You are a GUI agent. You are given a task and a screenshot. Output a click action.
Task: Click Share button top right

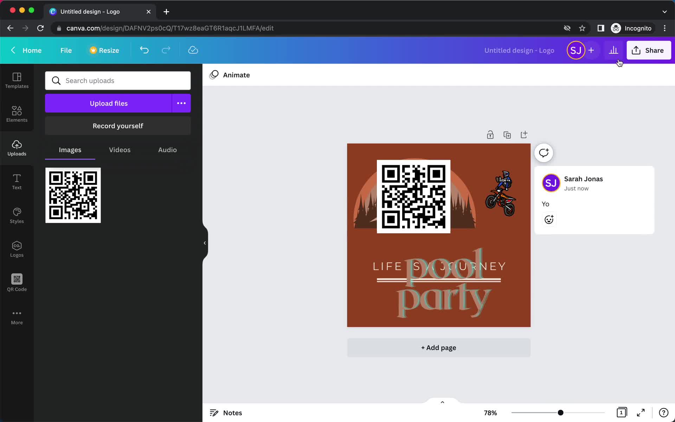[x=649, y=50]
